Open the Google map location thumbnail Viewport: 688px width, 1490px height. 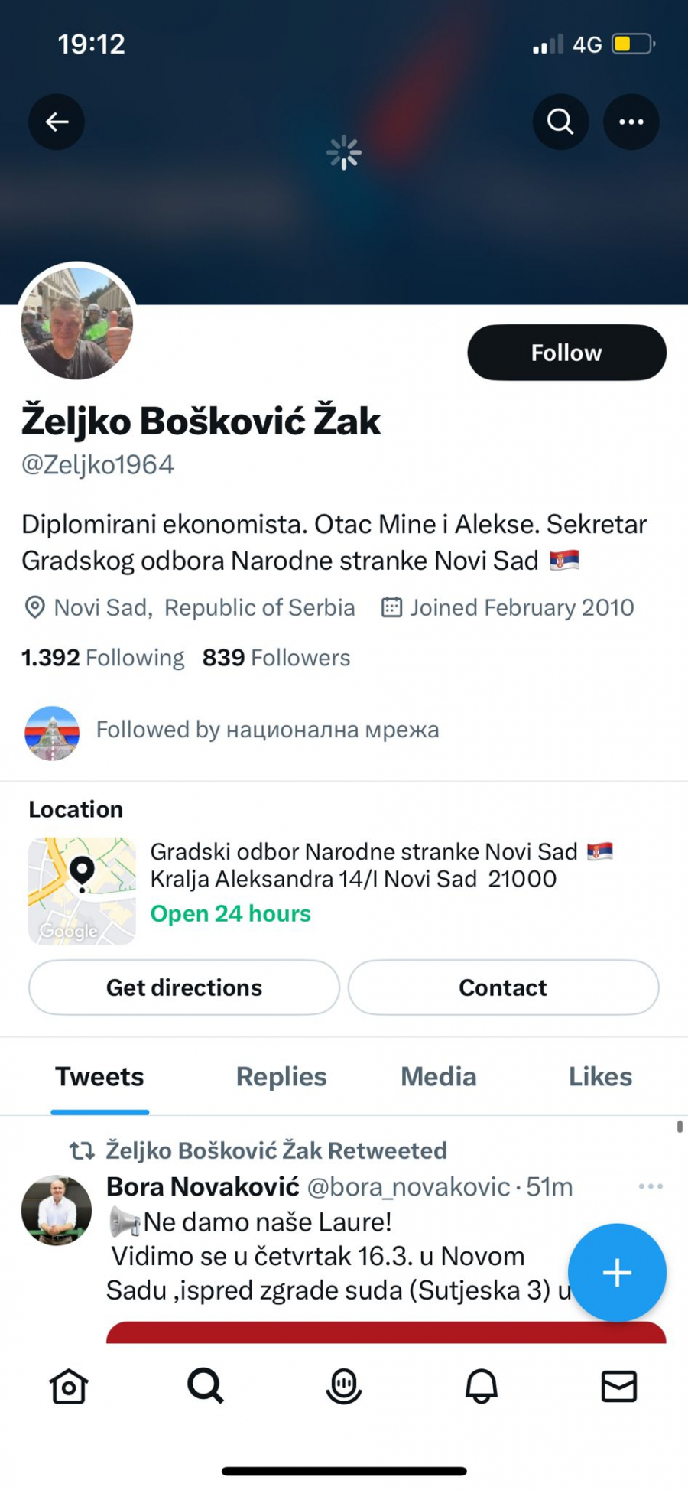[82, 891]
